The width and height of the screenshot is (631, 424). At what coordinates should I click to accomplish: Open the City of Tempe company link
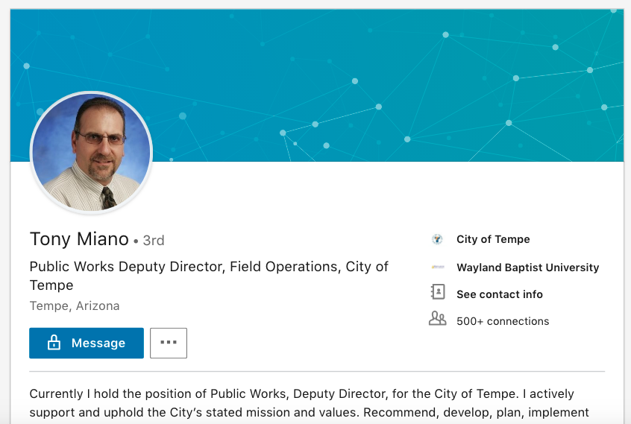493,240
